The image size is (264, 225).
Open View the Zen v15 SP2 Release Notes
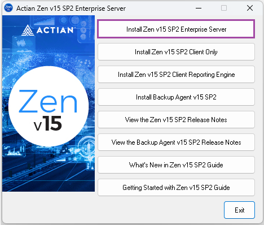pos(176,120)
